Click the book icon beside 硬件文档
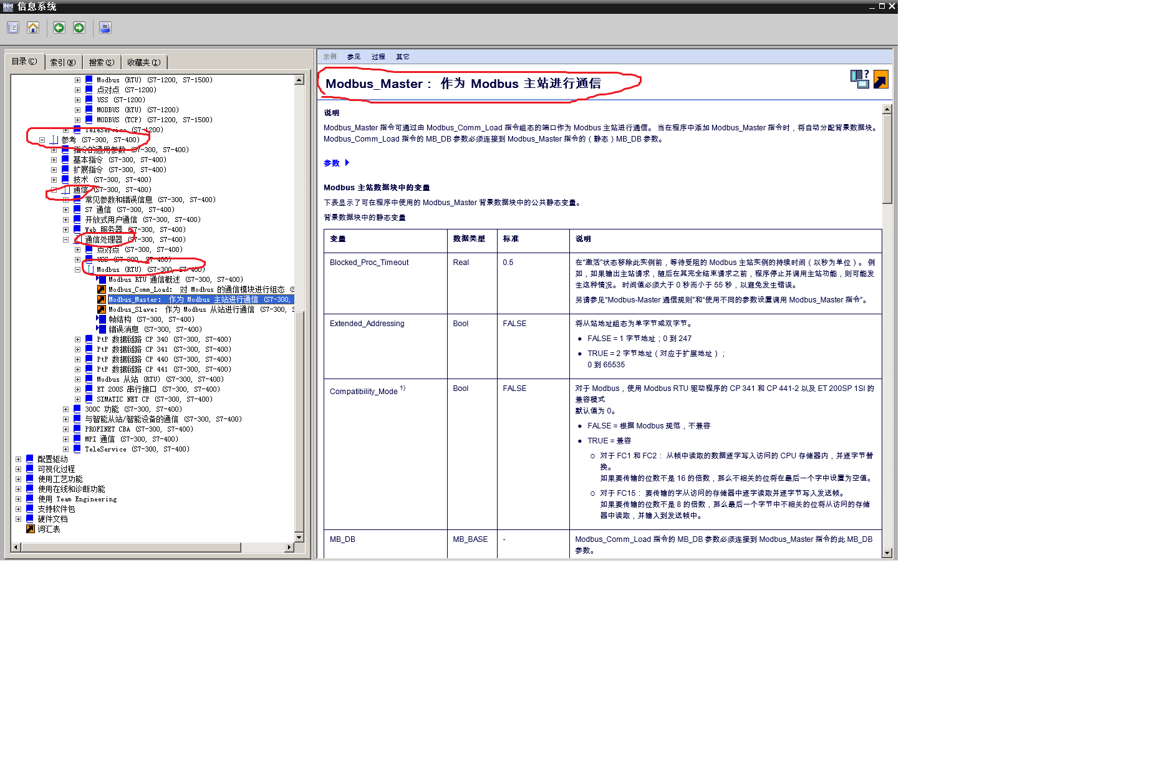This screenshot has width=1176, height=772. 30,519
